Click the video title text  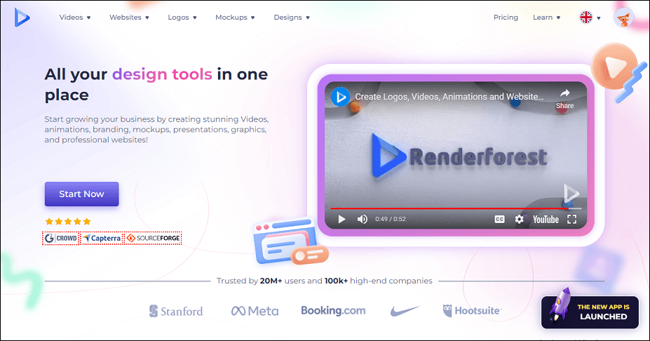(449, 97)
